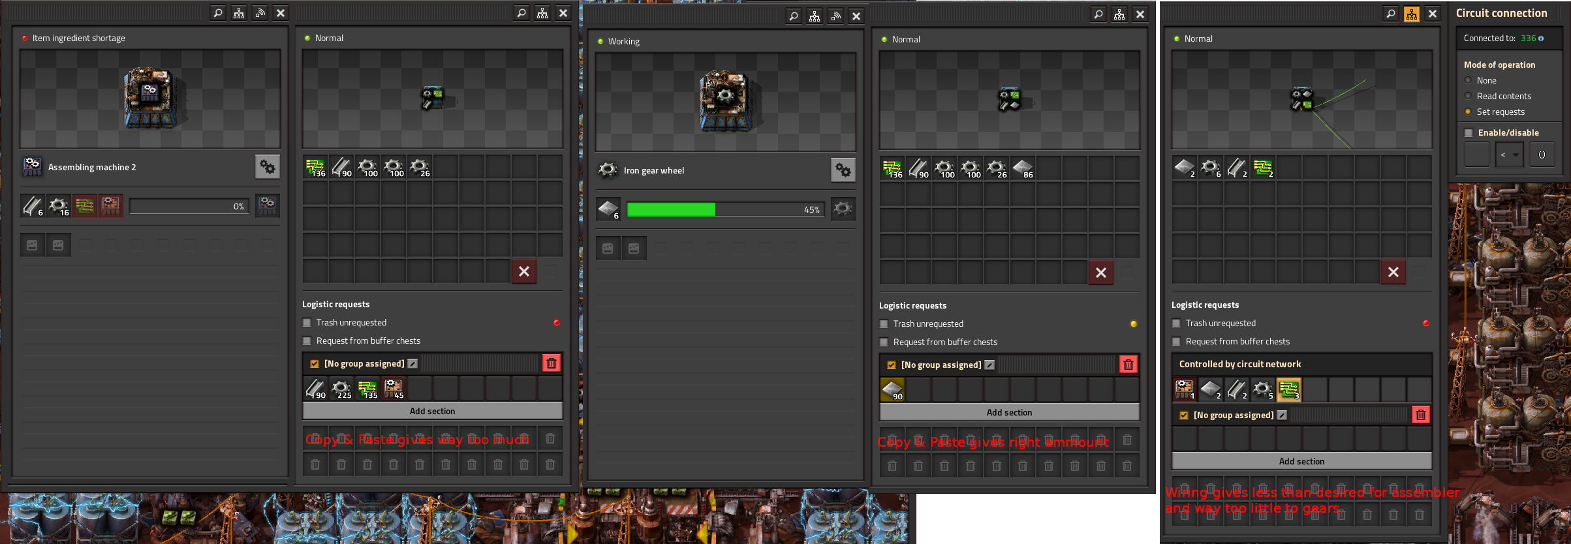Screen dimensions: 1571x544
Task: Edit constant value 0 in circuit condition
Action: [x=1542, y=155]
